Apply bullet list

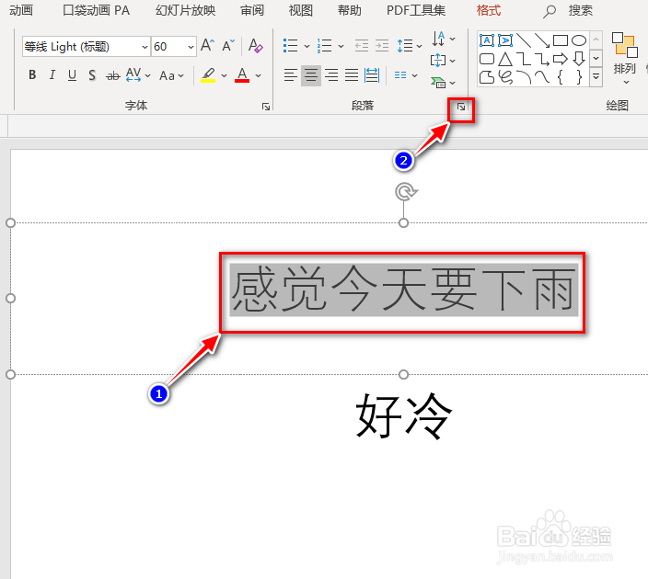point(291,45)
